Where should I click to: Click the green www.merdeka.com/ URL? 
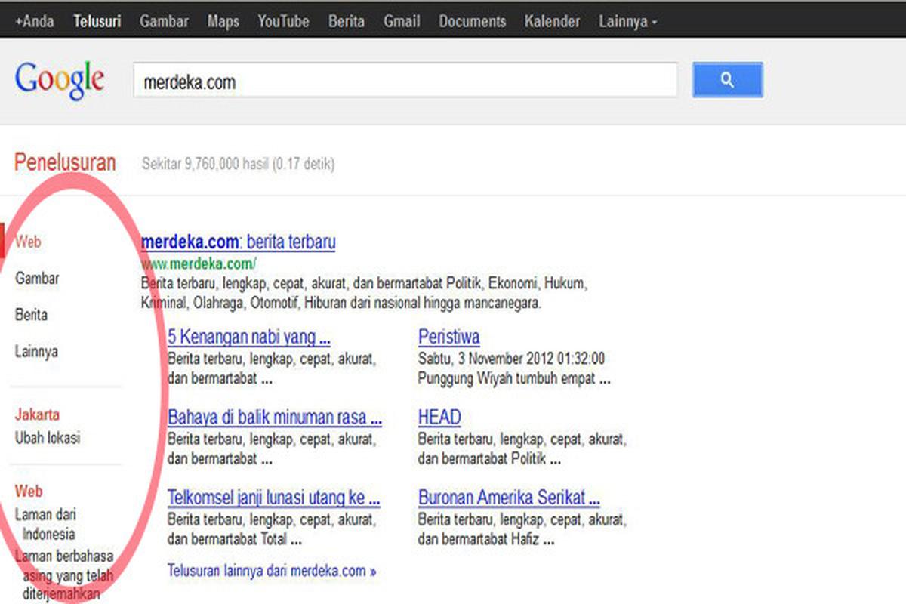pos(199,263)
